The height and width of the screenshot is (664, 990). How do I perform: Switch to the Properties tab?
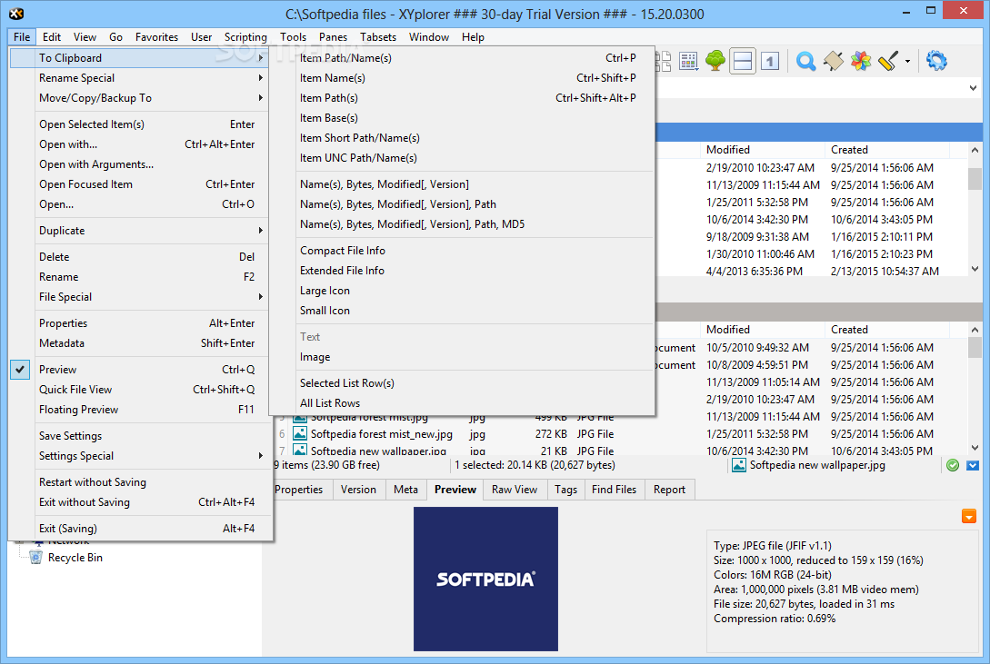tap(299, 490)
